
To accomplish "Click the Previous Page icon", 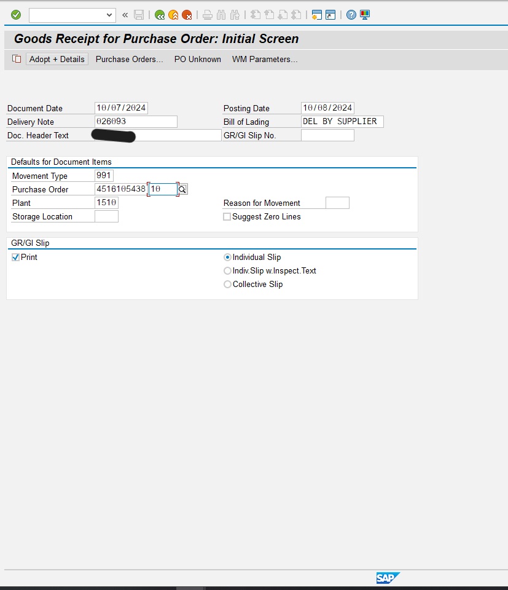I will point(269,15).
